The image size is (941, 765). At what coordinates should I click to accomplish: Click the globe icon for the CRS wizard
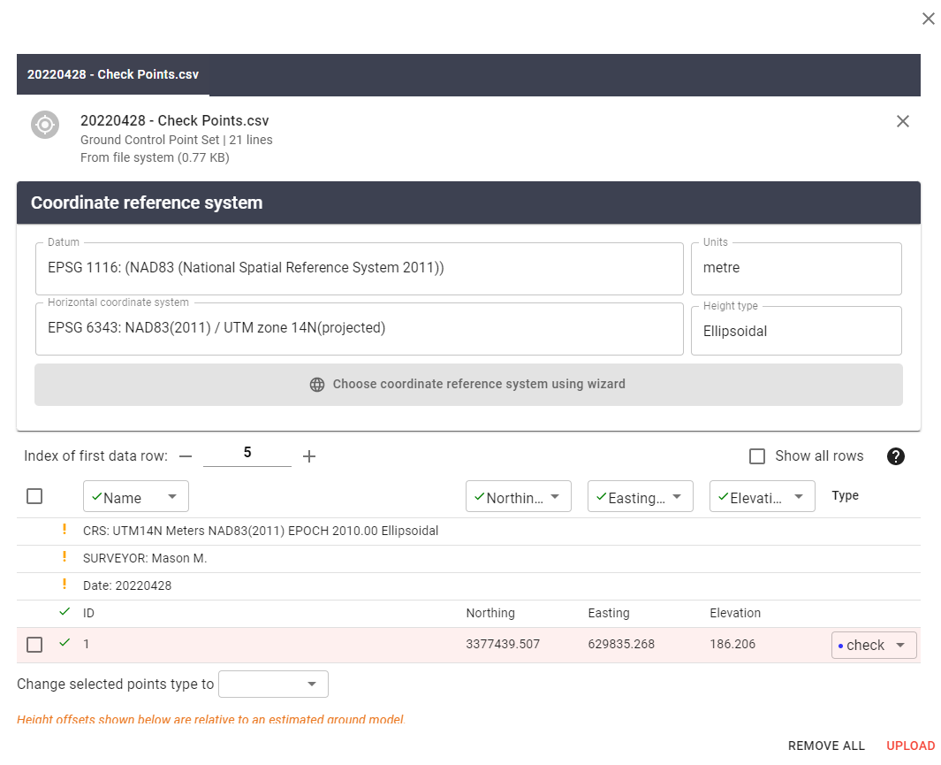(x=317, y=385)
